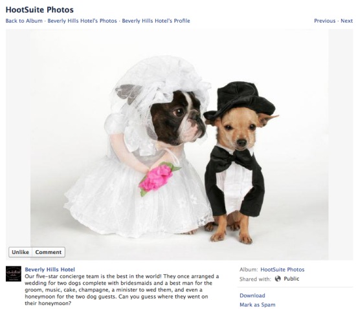Viewport: 356px width, 309px height.
Task: Click the Public sharing label
Action: point(291,279)
